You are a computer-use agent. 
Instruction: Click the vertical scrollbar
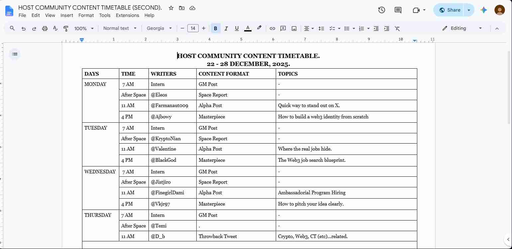click(510, 87)
